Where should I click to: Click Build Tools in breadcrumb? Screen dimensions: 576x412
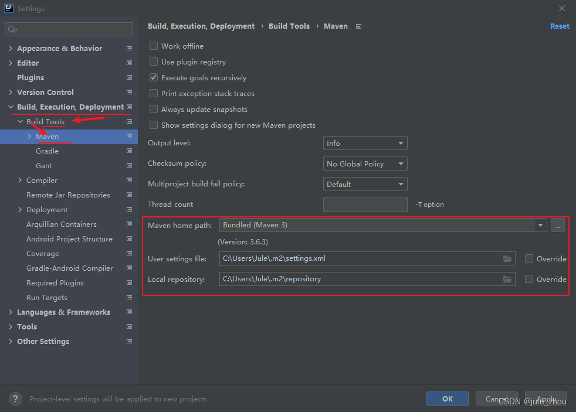click(x=289, y=26)
